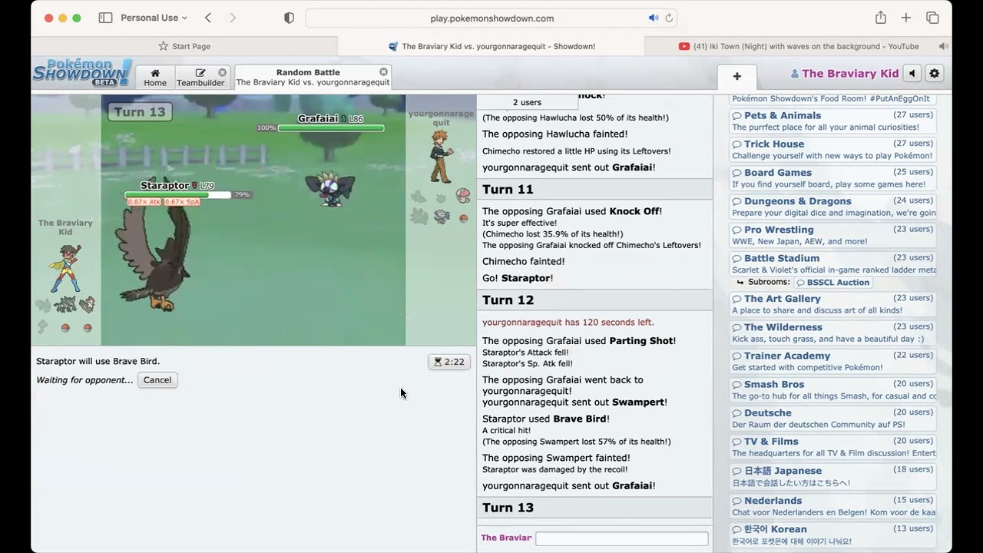
Task: Switch to the Iki Town (Night) YouTube tab
Action: coord(799,46)
